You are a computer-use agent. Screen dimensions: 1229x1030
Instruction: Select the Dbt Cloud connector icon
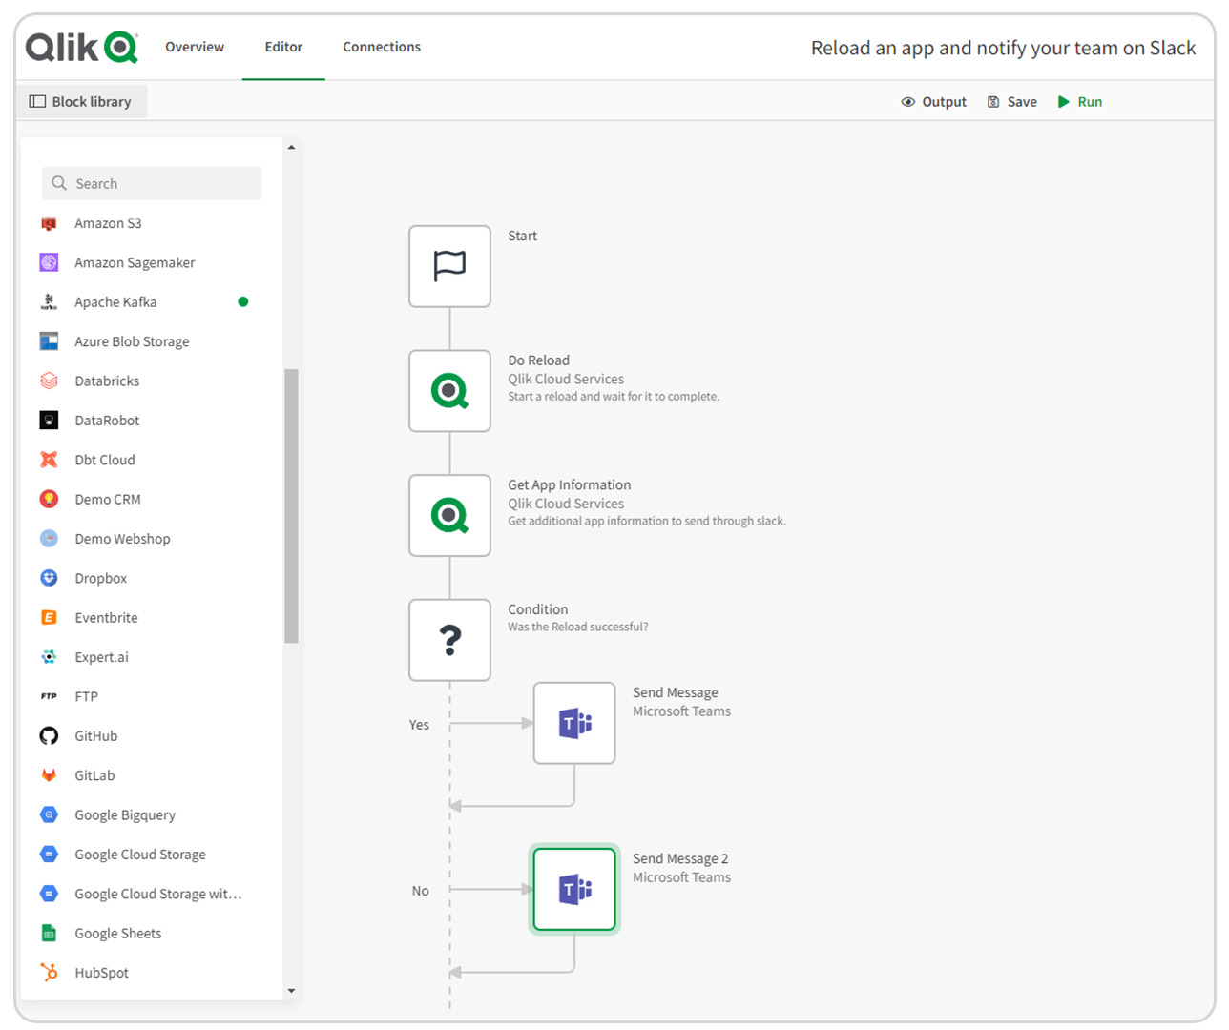point(49,460)
